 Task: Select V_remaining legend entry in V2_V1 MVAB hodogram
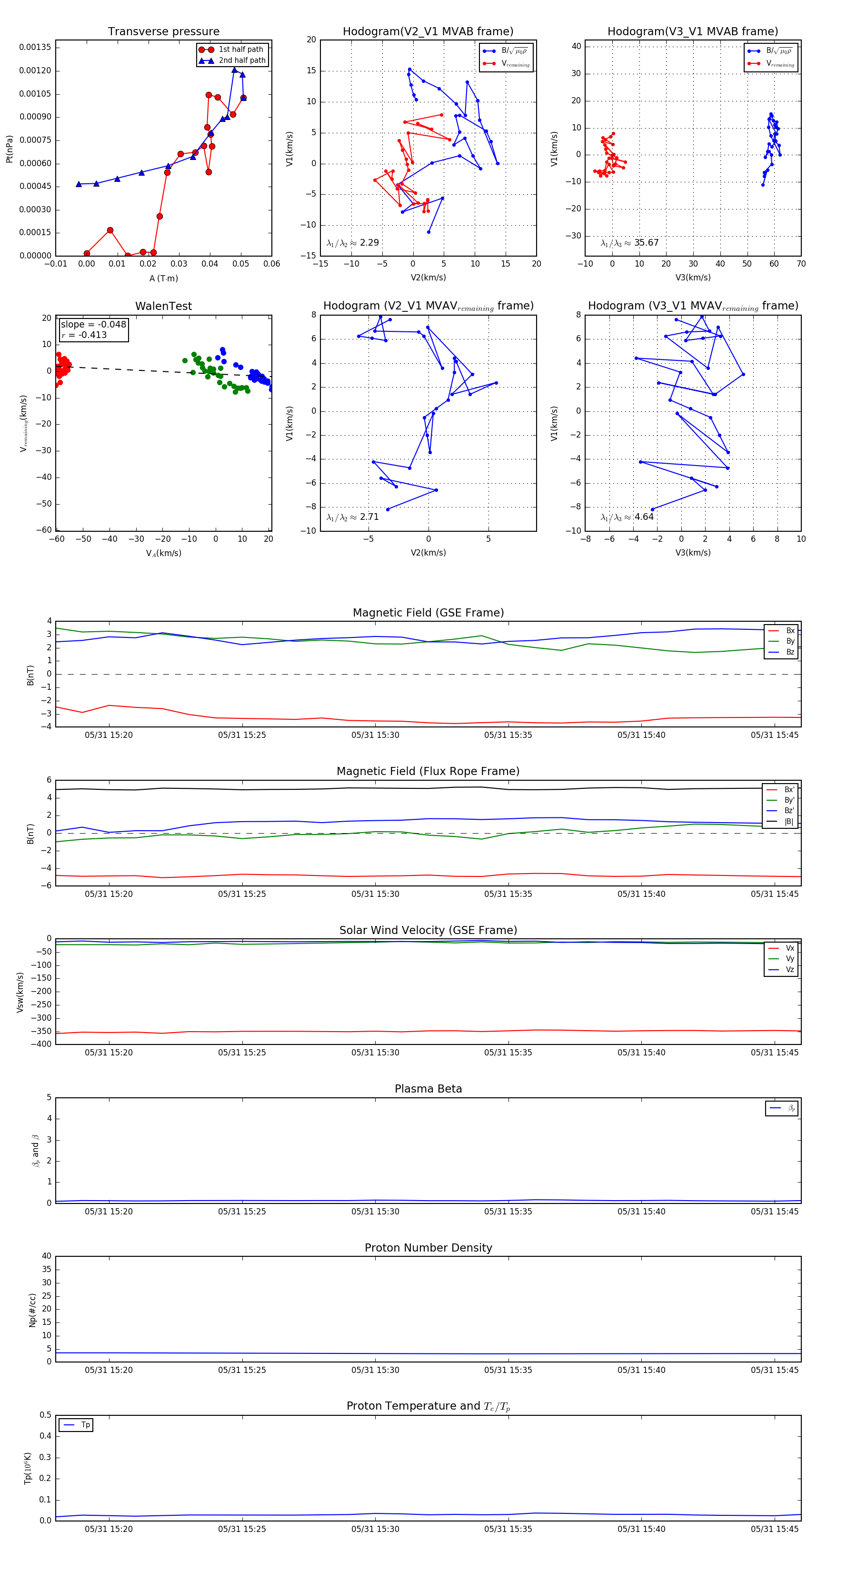(x=506, y=63)
